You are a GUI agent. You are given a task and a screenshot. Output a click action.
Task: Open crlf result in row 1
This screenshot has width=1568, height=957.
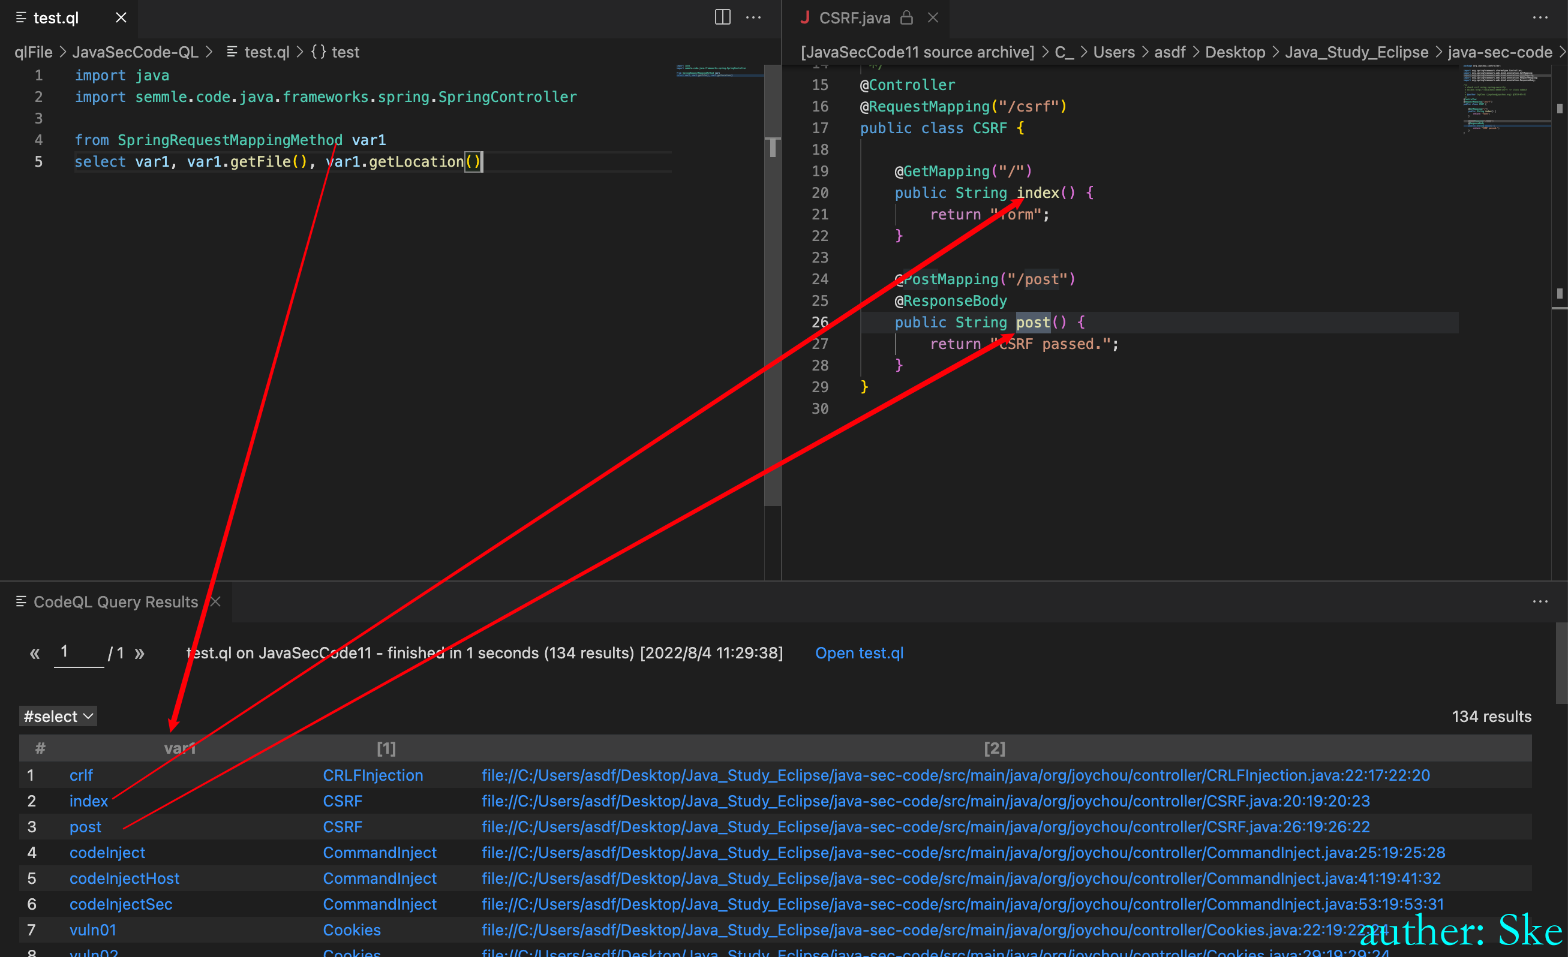(x=81, y=776)
